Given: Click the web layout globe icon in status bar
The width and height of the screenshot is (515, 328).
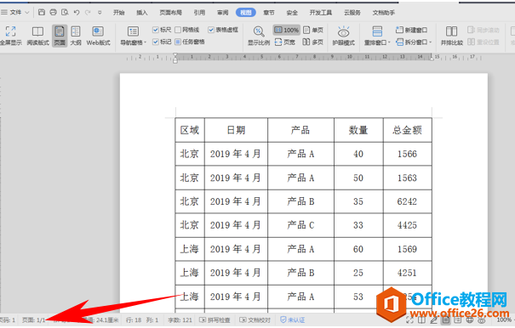Looking at the screenshot, I should click(470, 320).
